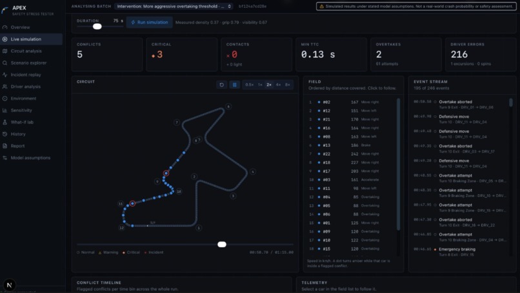Set playback speed to 1x
The height and width of the screenshot is (293, 520).
pos(260,85)
